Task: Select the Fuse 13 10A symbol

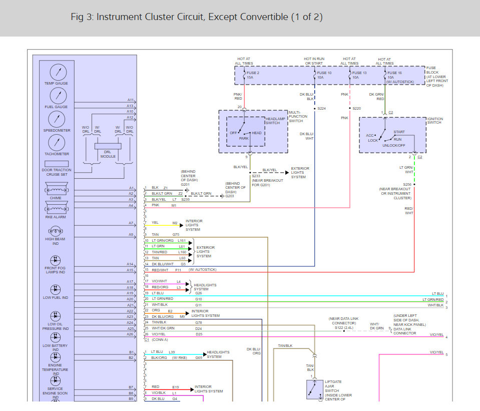Action: [x=350, y=75]
